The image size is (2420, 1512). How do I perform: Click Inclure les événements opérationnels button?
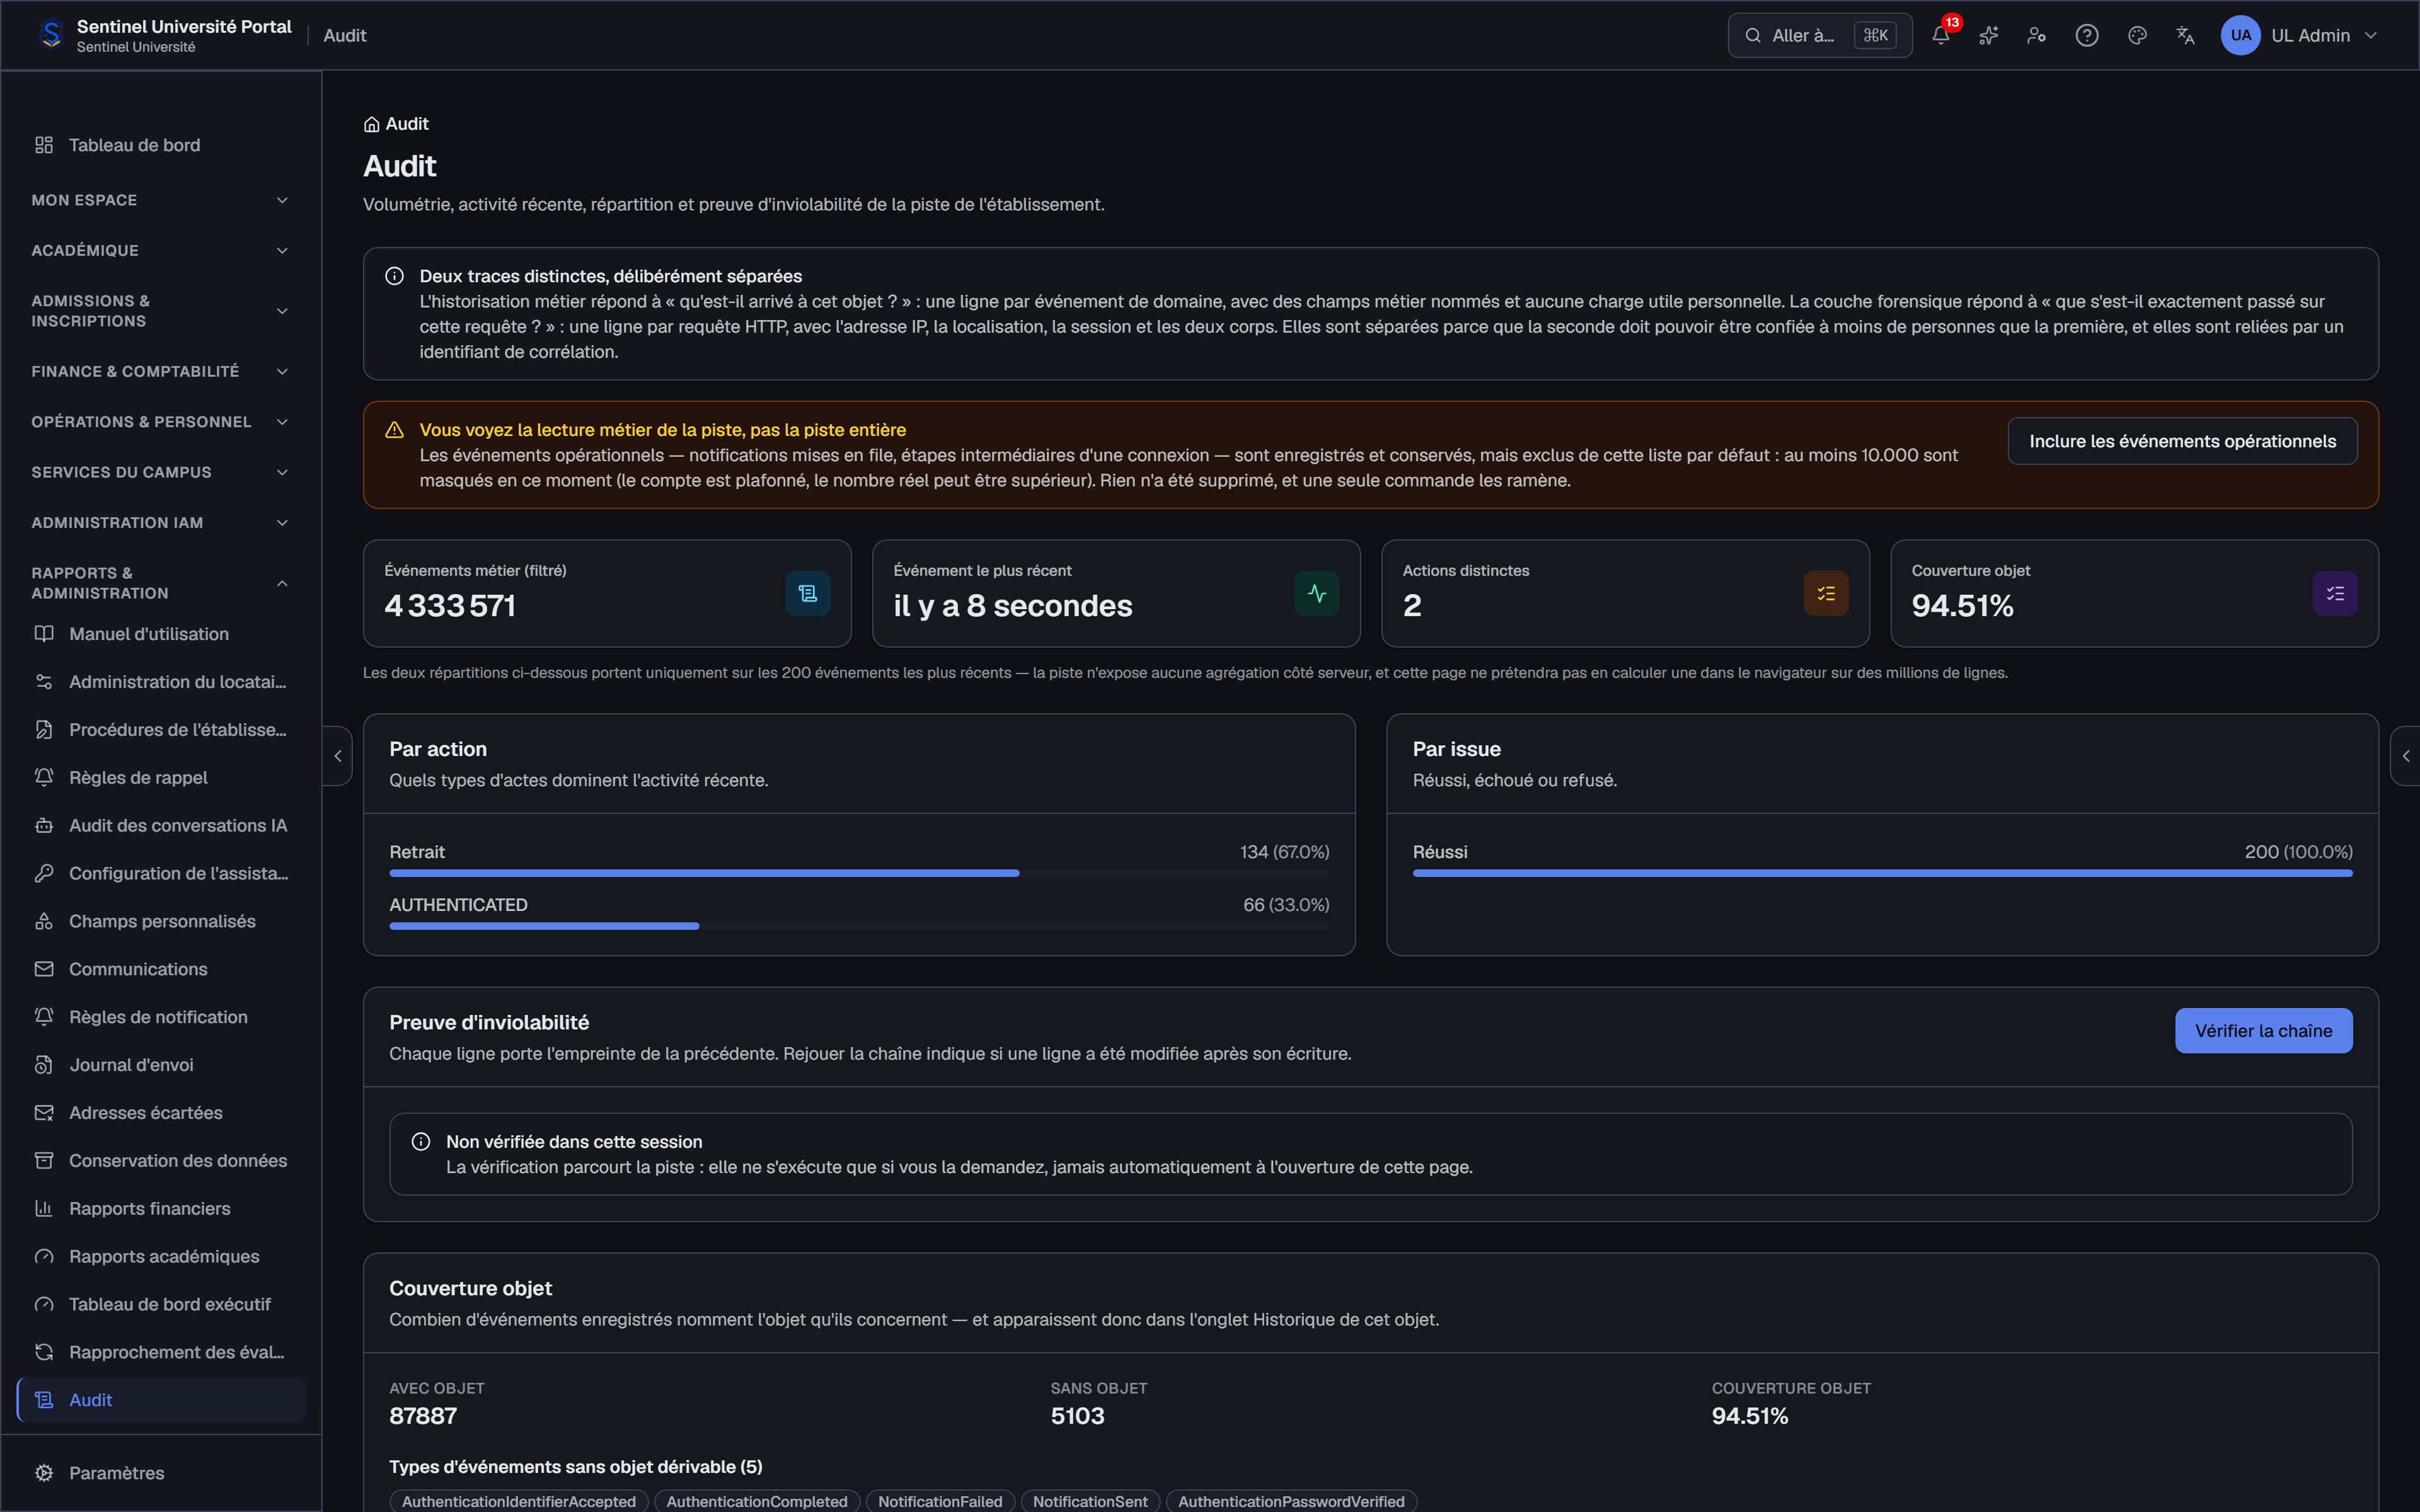pyautogui.click(x=2182, y=441)
